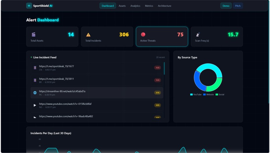This screenshot has height=153, width=270.
Task: Click the SS SportShield logo icon
Action: [x=29, y=6]
